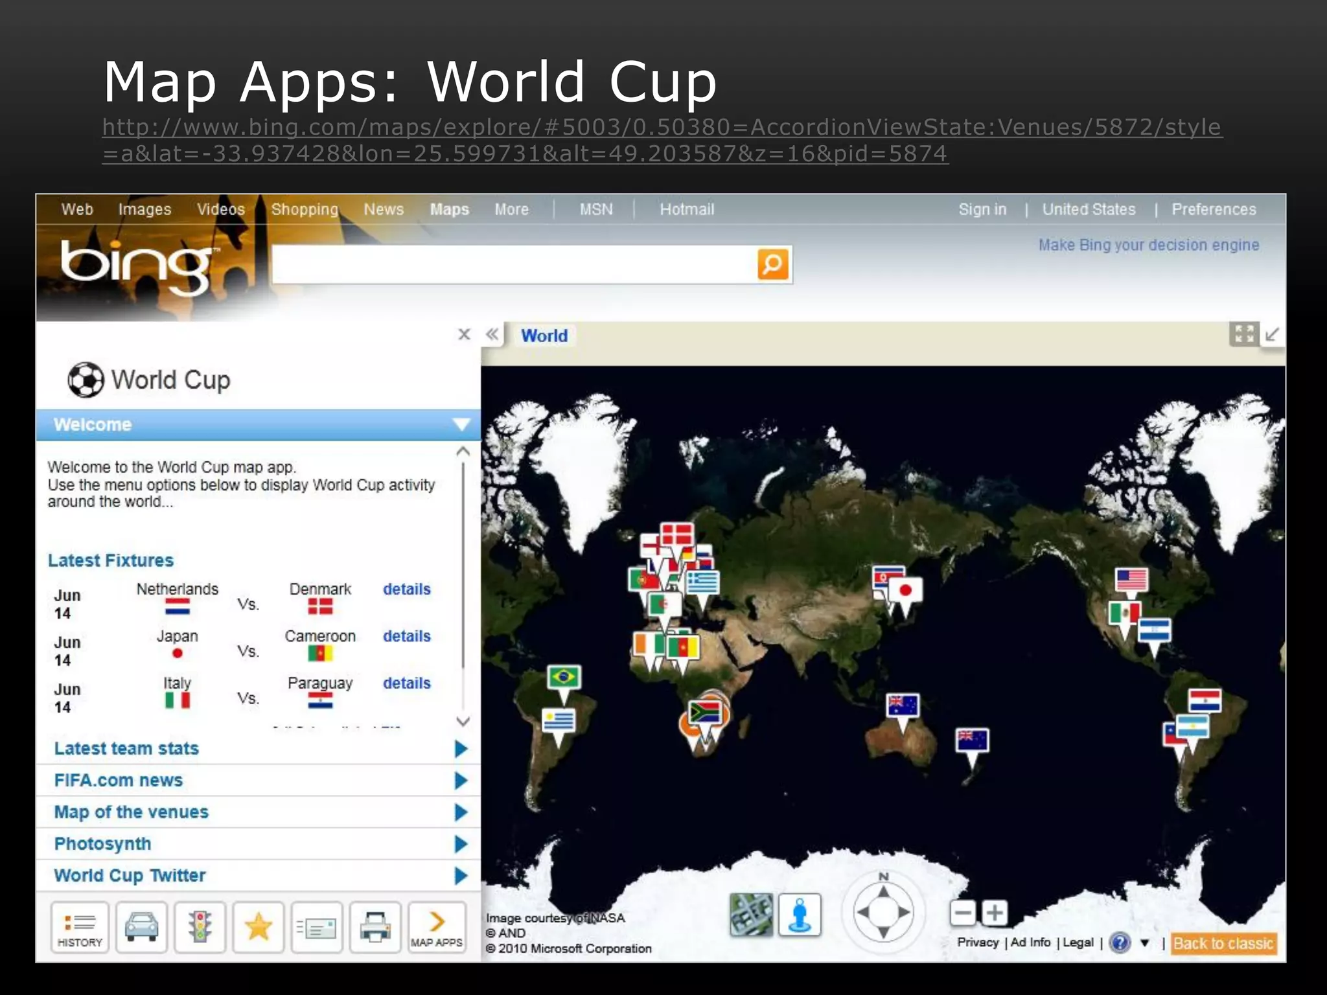Expand the Photosynth section
The height and width of the screenshot is (995, 1327).
(258, 844)
